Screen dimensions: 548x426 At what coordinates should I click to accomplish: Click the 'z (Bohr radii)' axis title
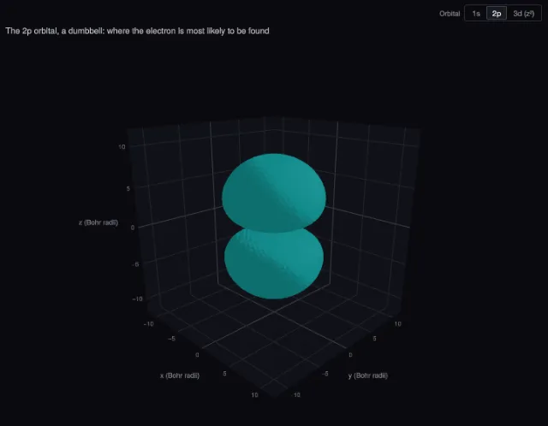(98, 222)
